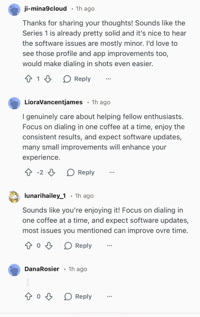This screenshot has height=317, width=200.
Task: Open the overflow menu on ji-mina9cloud's comment
Action: tap(108, 79)
